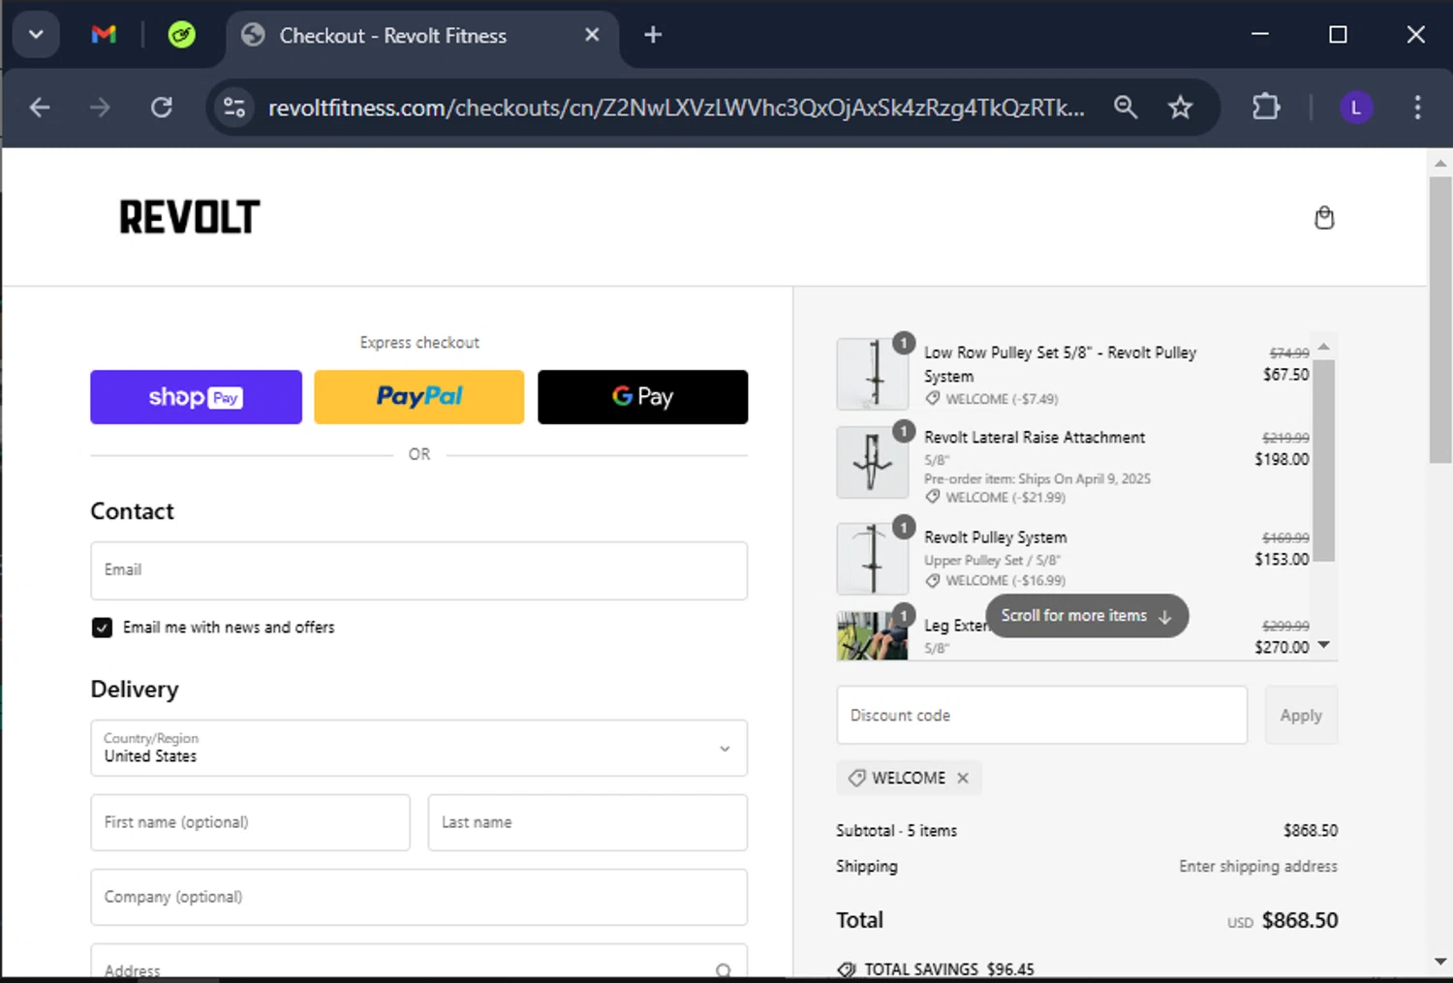This screenshot has width=1453, height=983.
Task: Click the Apply discount button
Action: coord(1301,716)
